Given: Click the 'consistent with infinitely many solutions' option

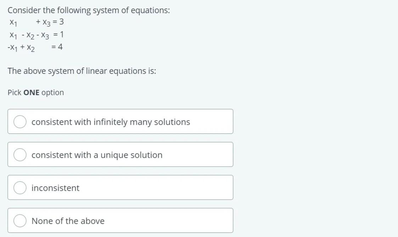Looking at the screenshot, I should point(111,121).
